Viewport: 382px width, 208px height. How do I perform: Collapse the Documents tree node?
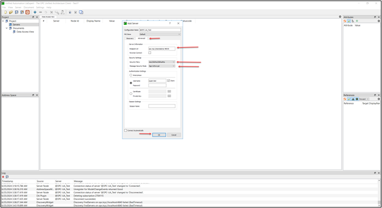(x=7, y=28)
